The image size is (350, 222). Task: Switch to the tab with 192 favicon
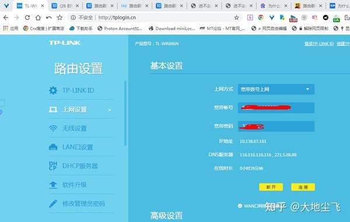point(134,6)
